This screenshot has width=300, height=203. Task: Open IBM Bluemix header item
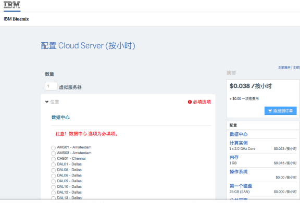(16, 19)
